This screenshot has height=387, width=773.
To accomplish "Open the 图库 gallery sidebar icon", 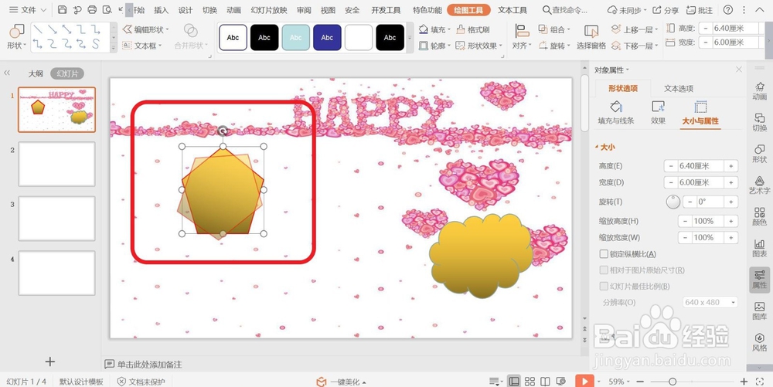I will (x=760, y=311).
